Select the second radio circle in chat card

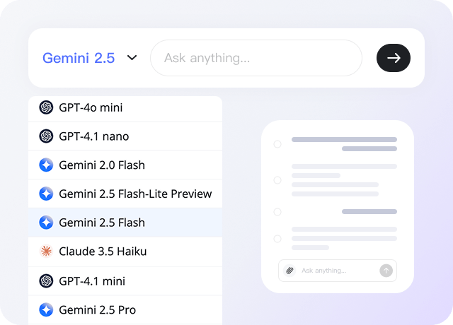tap(277, 179)
